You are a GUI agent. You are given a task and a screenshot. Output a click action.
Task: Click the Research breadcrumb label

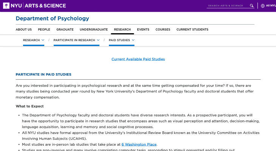coord(31,40)
